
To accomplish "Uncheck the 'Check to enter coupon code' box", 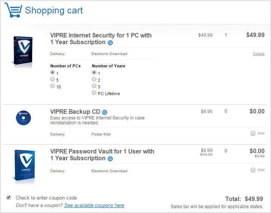I will point(9,197).
